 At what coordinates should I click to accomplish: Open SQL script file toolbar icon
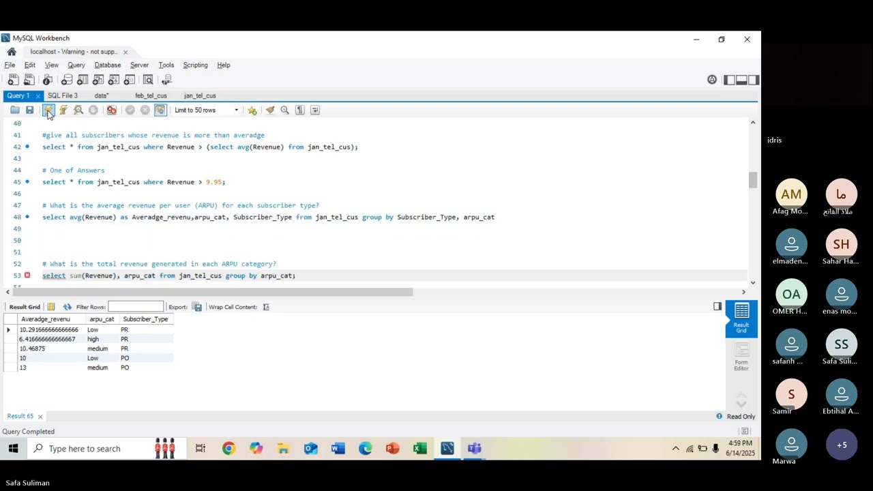[x=29, y=80]
